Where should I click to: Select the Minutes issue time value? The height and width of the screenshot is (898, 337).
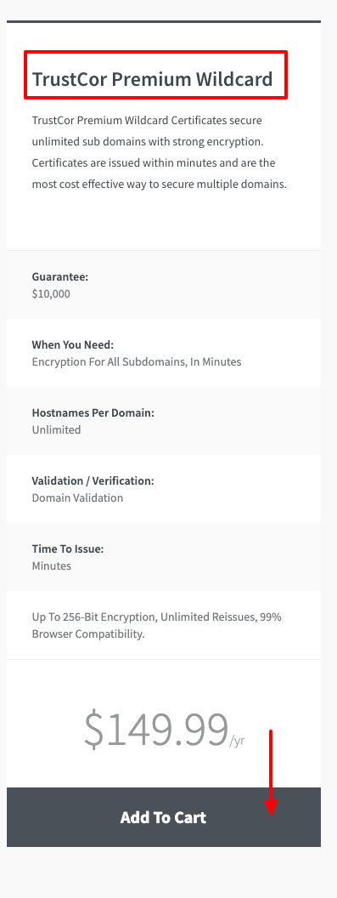[x=52, y=566]
